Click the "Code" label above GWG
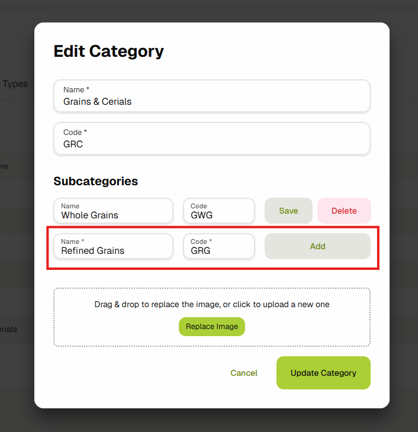The width and height of the screenshot is (418, 432). click(199, 206)
